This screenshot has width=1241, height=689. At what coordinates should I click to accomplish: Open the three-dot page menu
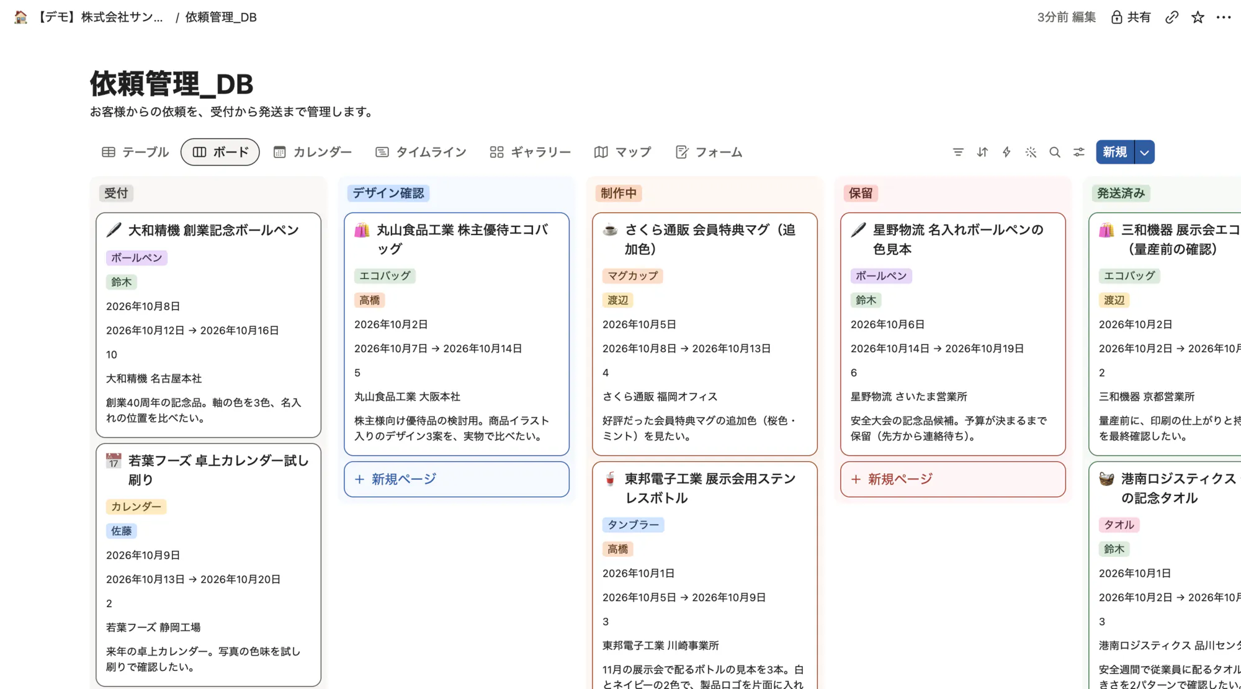1224,17
